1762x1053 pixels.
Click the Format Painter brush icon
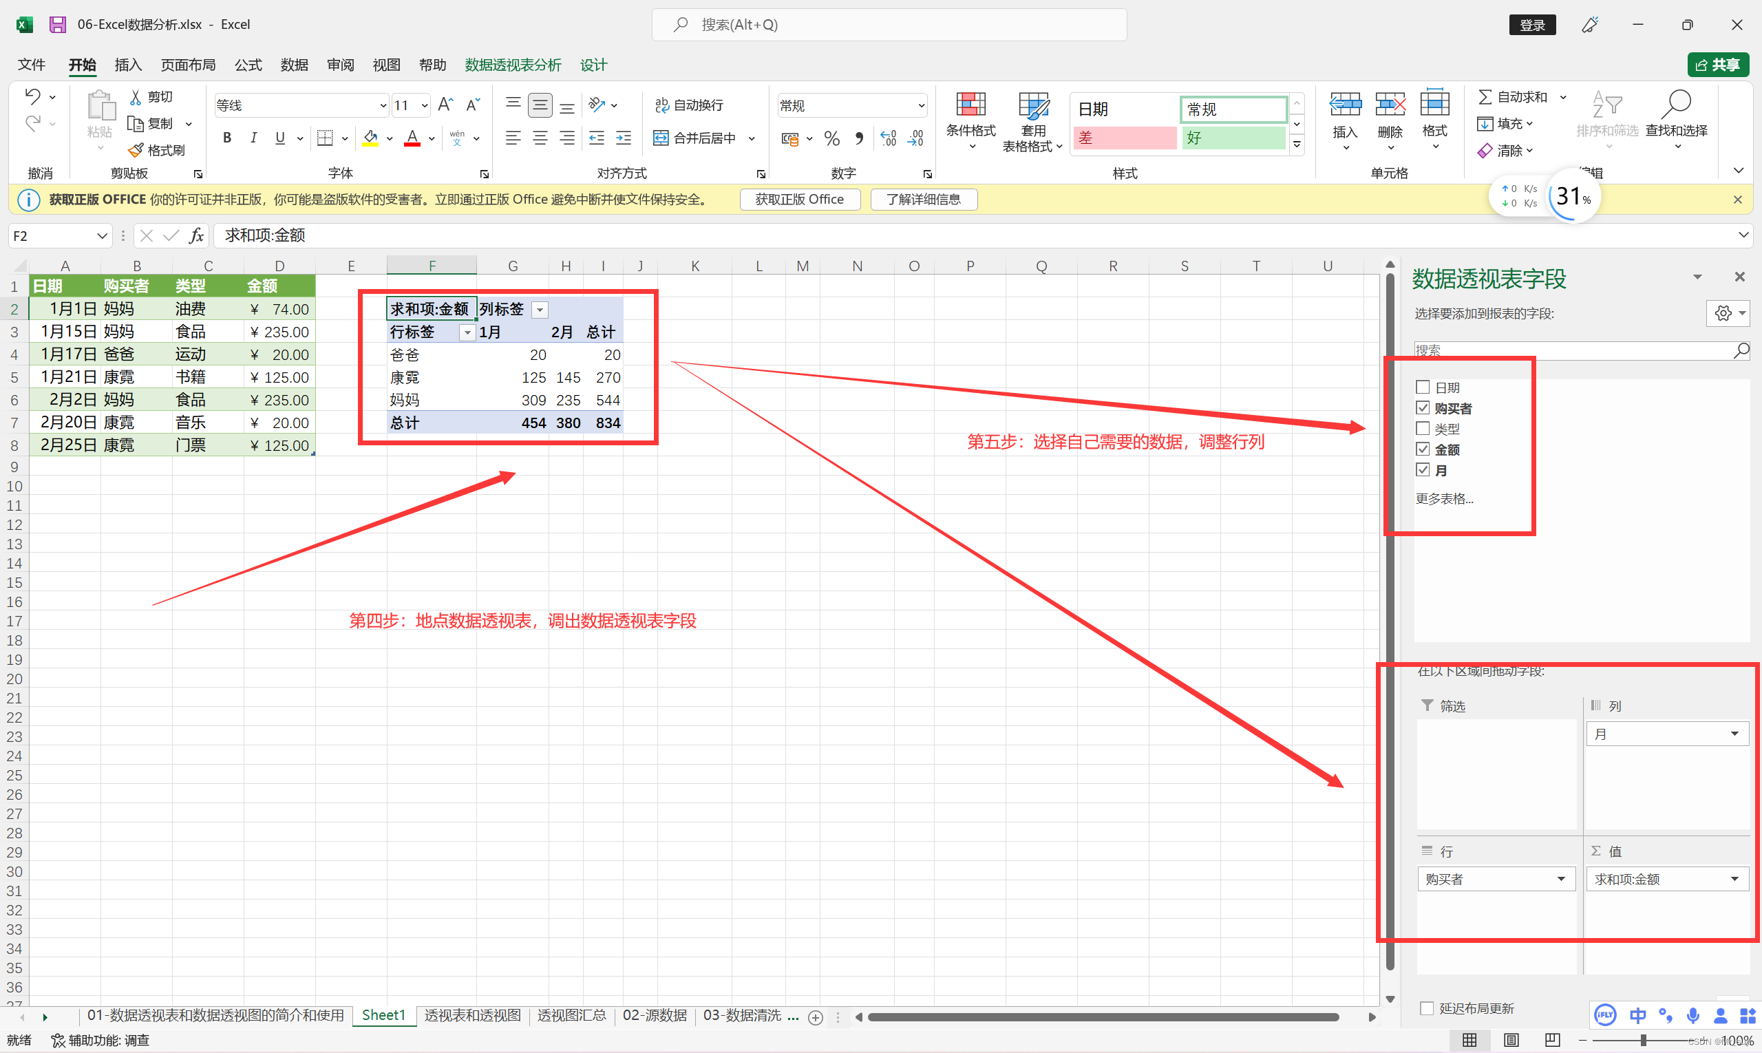point(136,151)
